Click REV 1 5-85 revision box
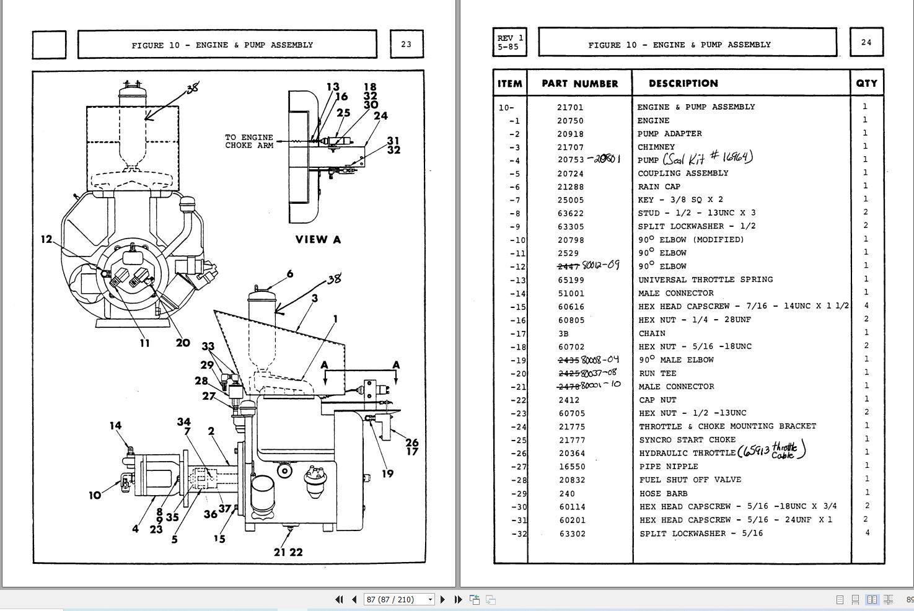Viewport: 914px width, 611px height. [509, 43]
